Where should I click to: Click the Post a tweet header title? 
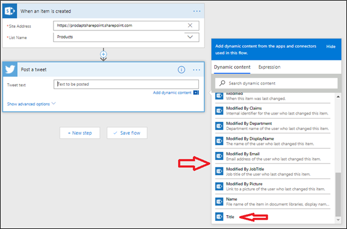click(34, 70)
